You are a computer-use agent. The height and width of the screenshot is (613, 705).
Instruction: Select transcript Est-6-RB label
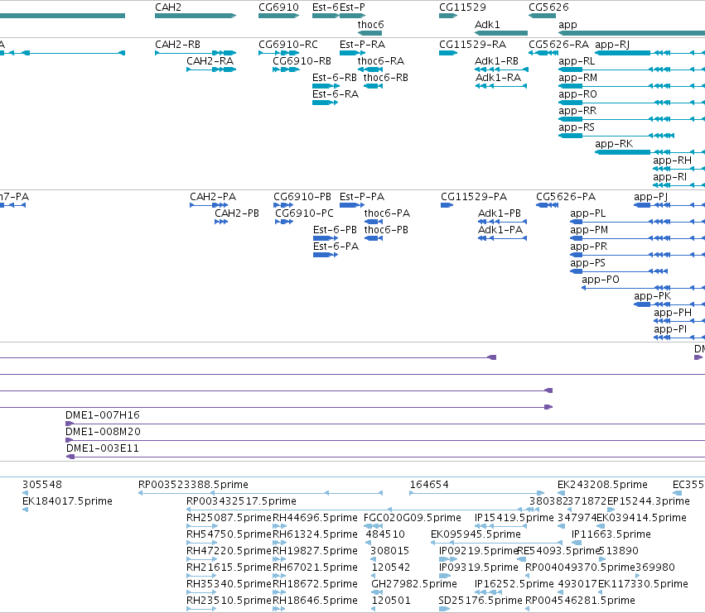(335, 78)
